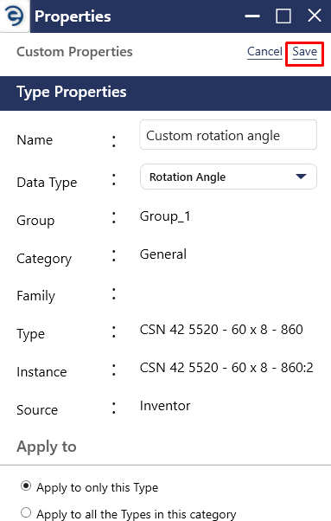
Task: Click the Inventor source value
Action: coord(165,406)
